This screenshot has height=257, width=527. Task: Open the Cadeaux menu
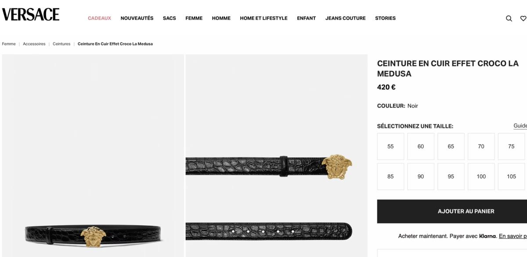(x=99, y=18)
